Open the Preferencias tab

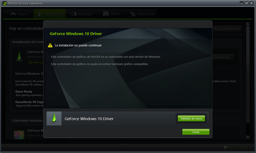(x=142, y=14)
